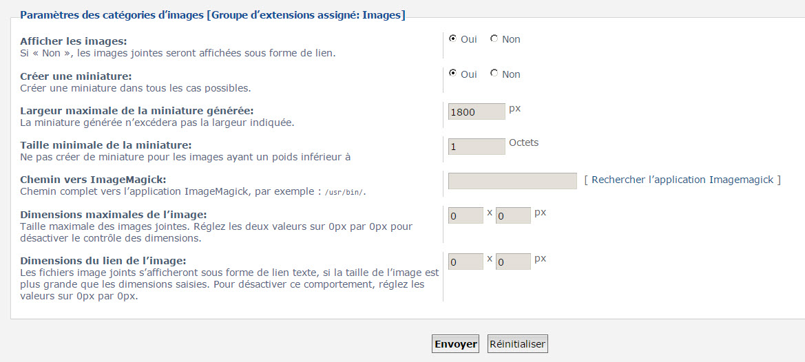
Task: Focus the width field of Dimensions du lien
Action: pos(466,262)
